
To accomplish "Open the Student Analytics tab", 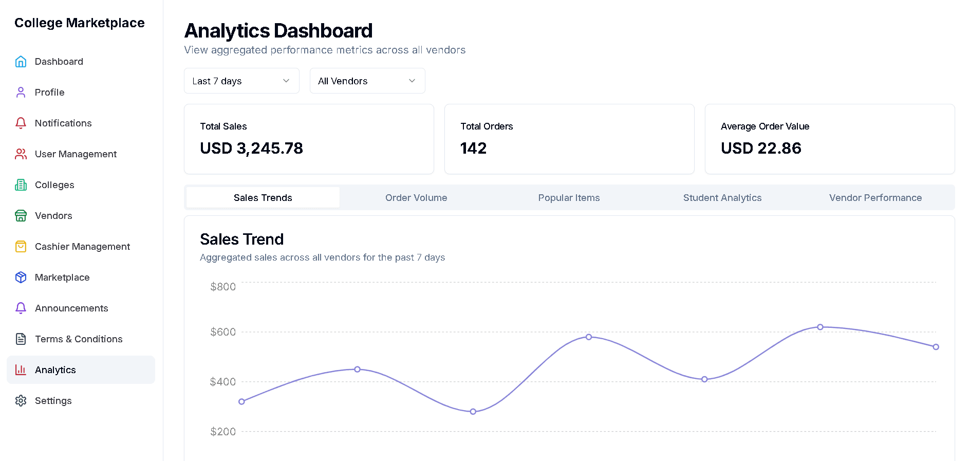I will point(722,198).
